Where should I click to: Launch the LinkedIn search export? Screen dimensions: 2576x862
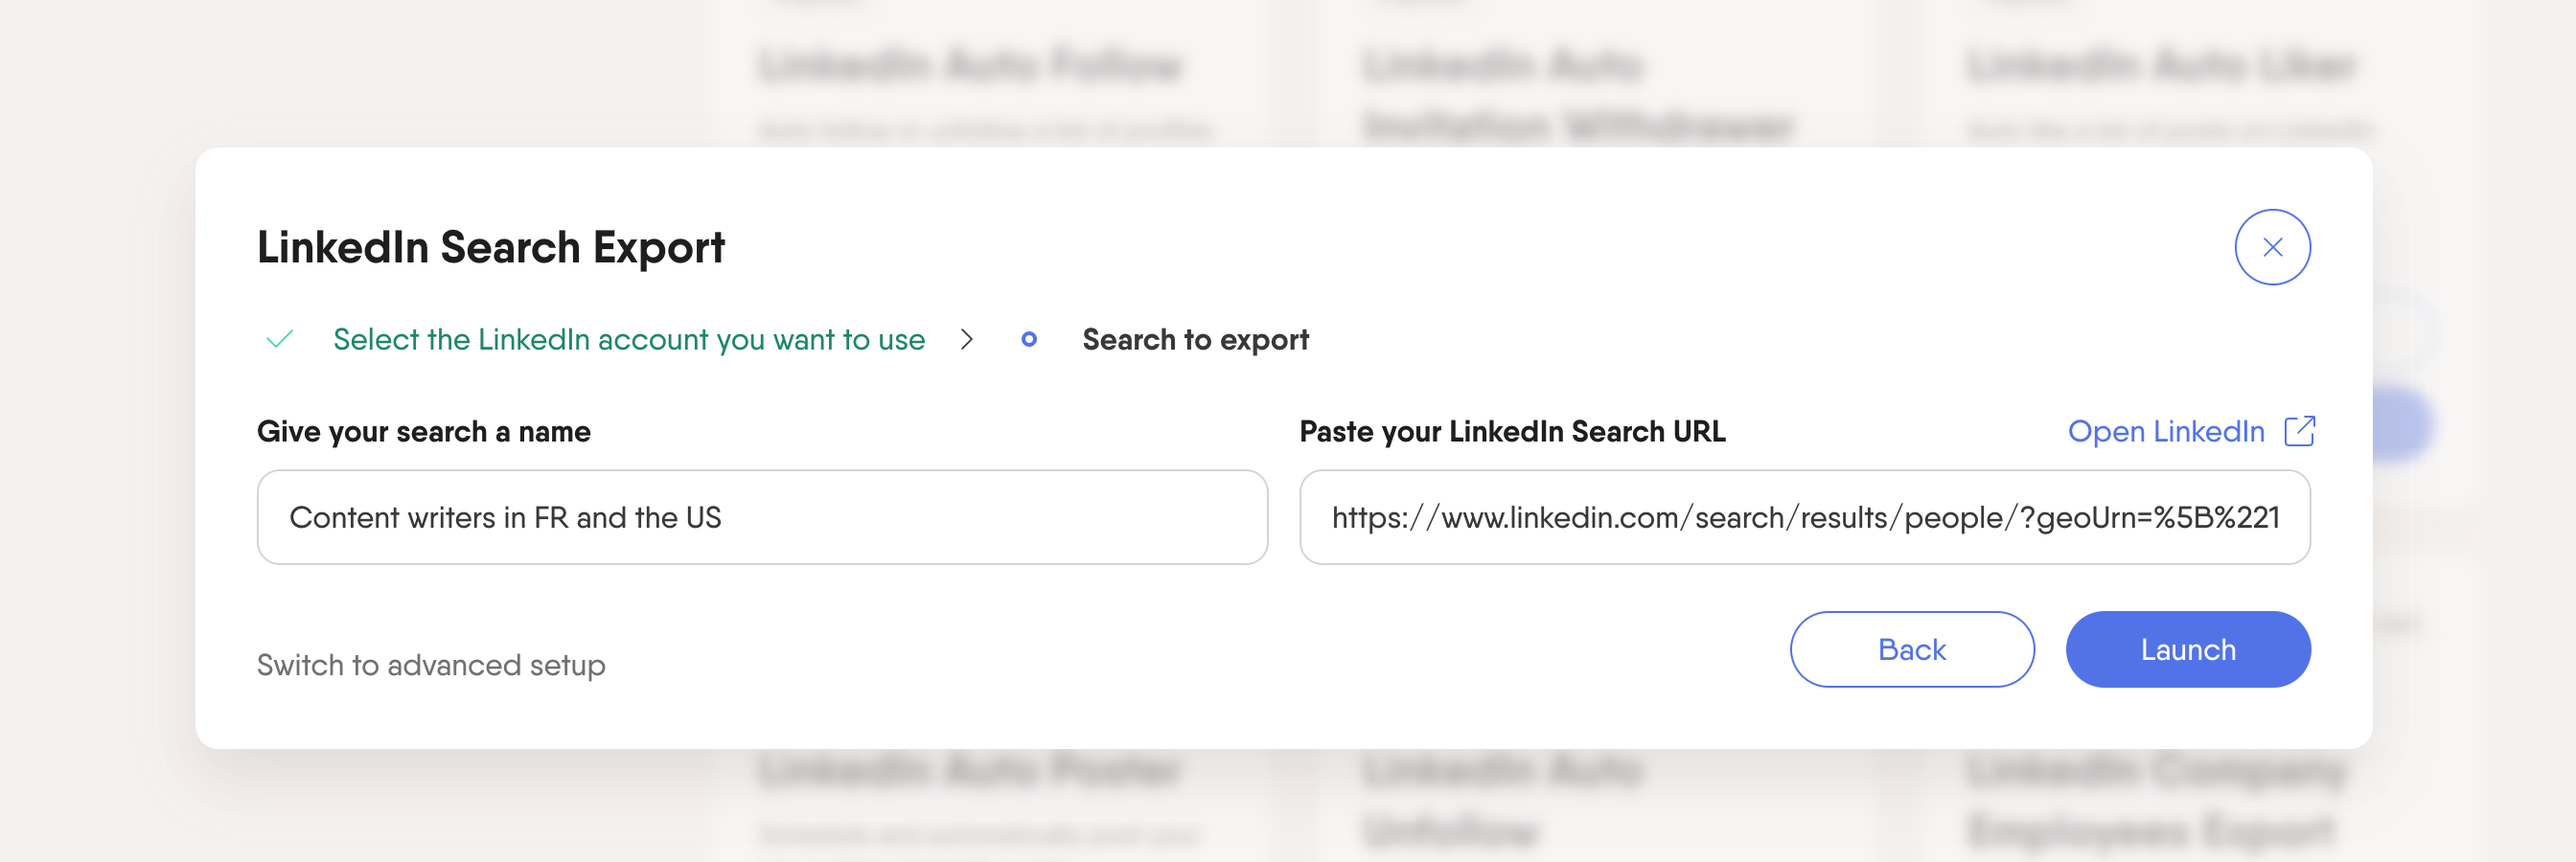(x=2187, y=649)
